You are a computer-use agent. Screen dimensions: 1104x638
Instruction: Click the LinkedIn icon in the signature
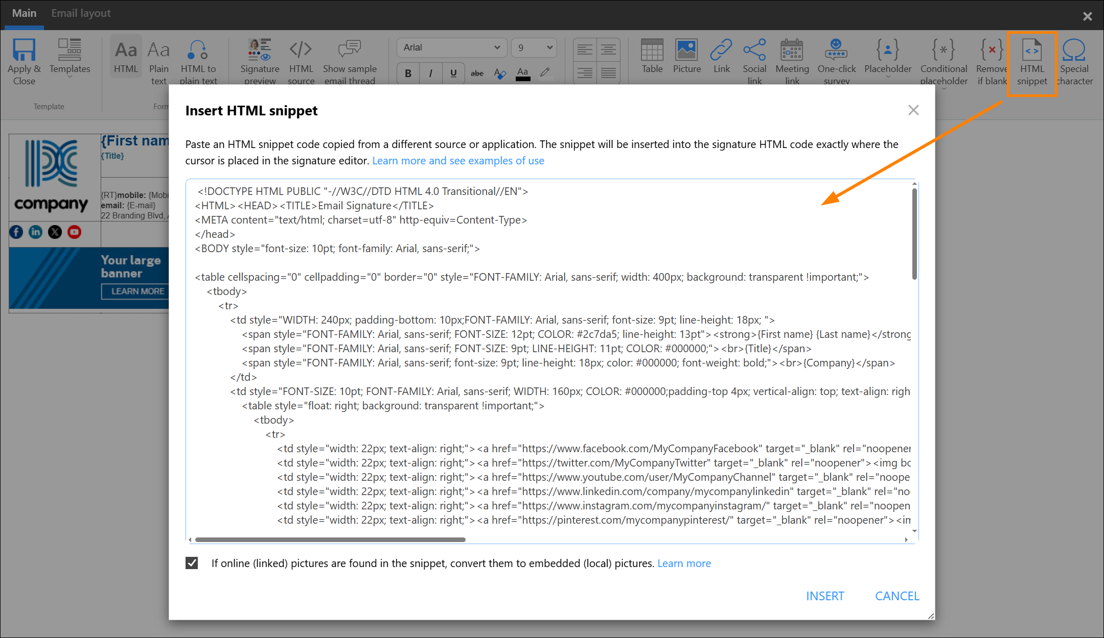coord(35,232)
